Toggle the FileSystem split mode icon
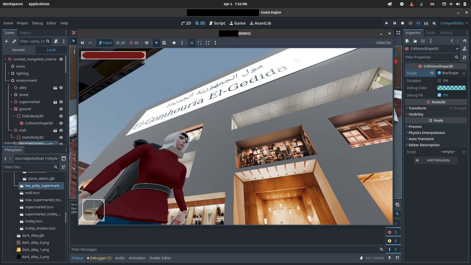This screenshot has height=265, width=471. 64,159
